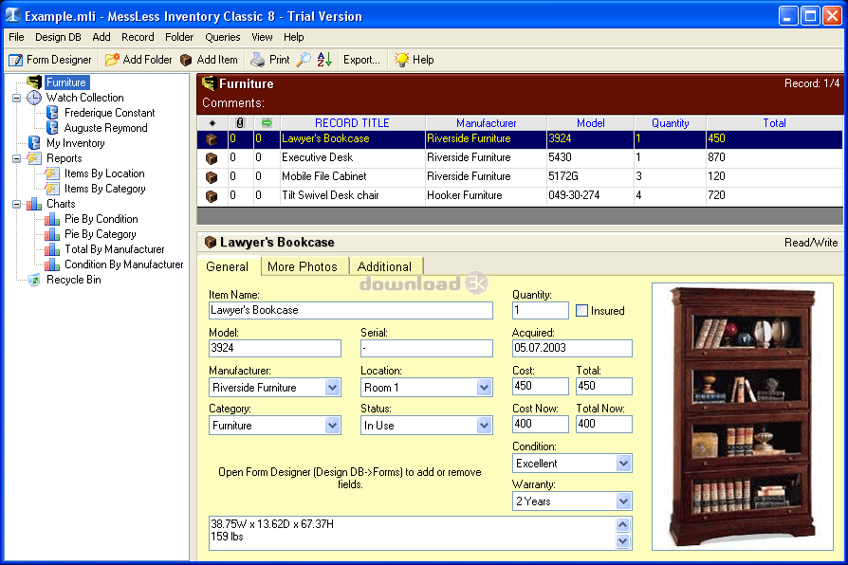This screenshot has width=848, height=565.
Task: Collapse the Watch Collection tree node
Action: [x=16, y=98]
